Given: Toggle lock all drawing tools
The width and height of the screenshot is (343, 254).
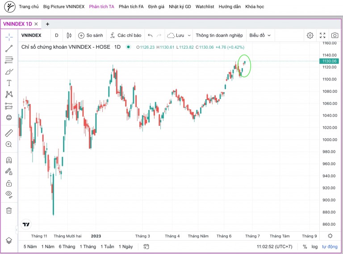Looking at the screenshot, I should tap(9, 183).
